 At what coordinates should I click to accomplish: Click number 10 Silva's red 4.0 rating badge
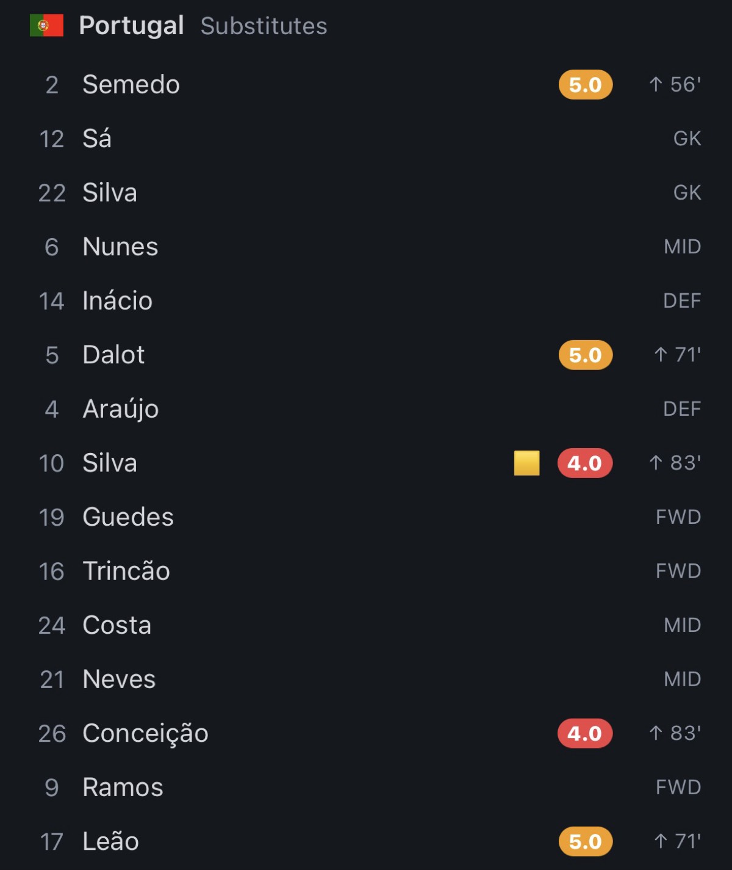coord(585,463)
